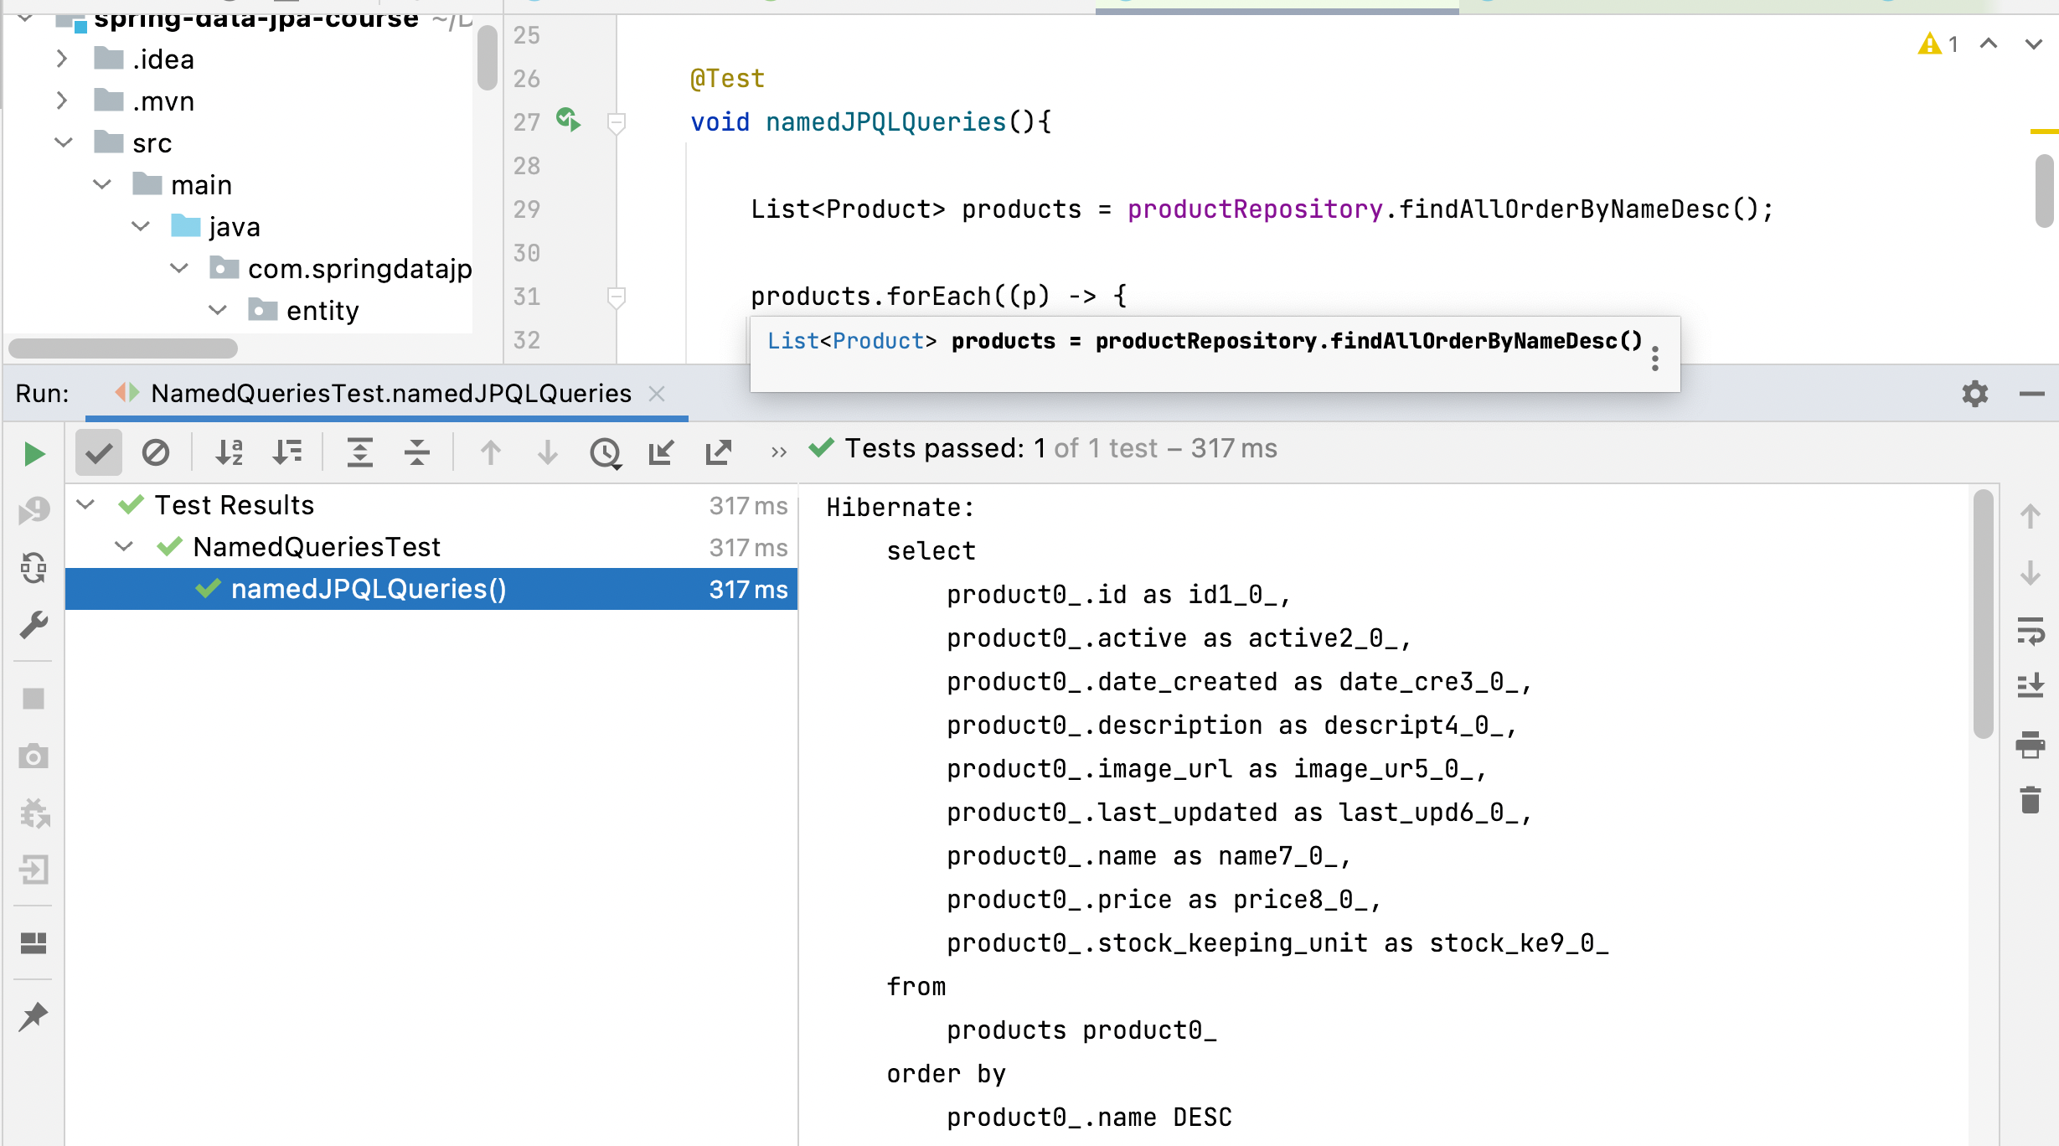
Task: Click findAllOrderByNameDesc method call in editor
Action: point(1564,209)
